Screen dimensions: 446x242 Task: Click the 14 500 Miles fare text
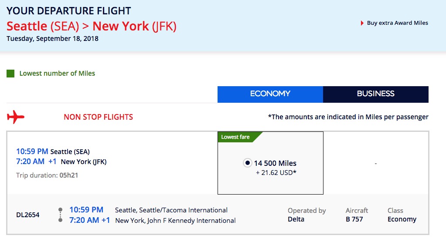click(x=275, y=163)
